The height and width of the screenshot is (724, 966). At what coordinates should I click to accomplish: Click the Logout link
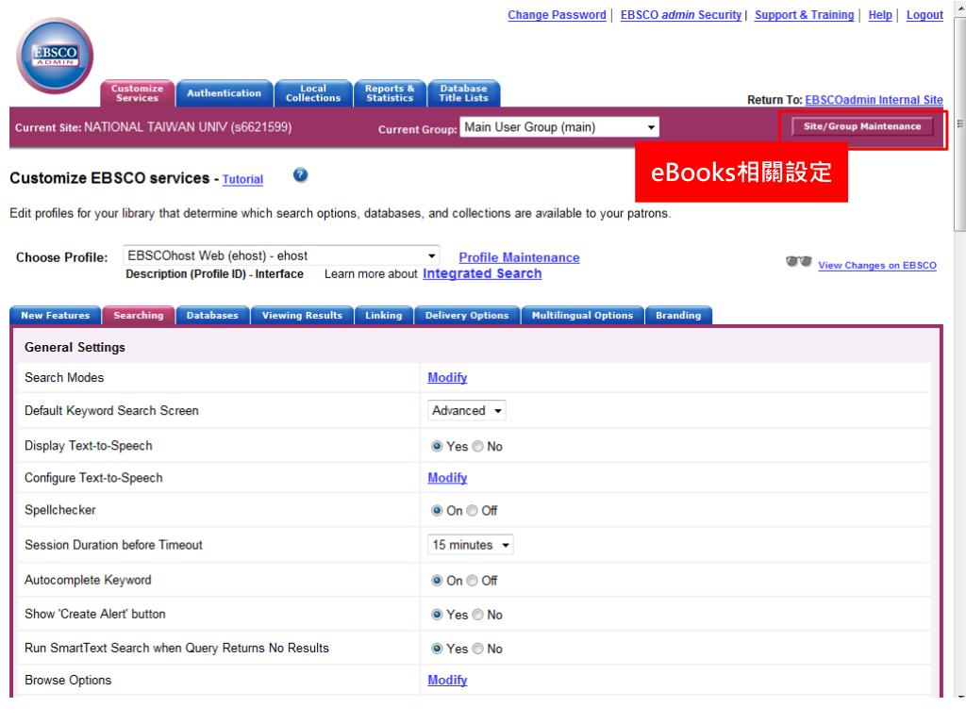(924, 15)
